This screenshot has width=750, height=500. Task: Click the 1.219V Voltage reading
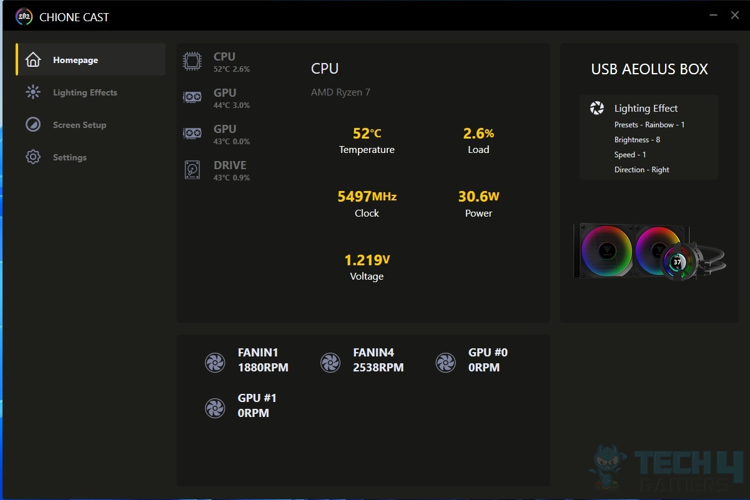coord(367,267)
